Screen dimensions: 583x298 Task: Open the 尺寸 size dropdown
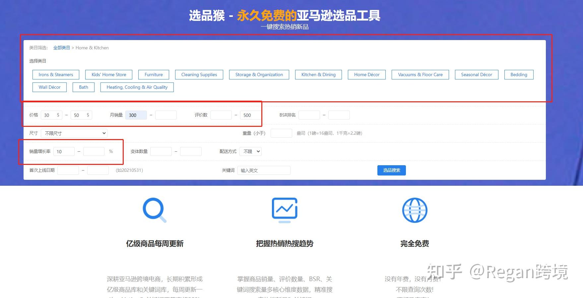coord(74,133)
